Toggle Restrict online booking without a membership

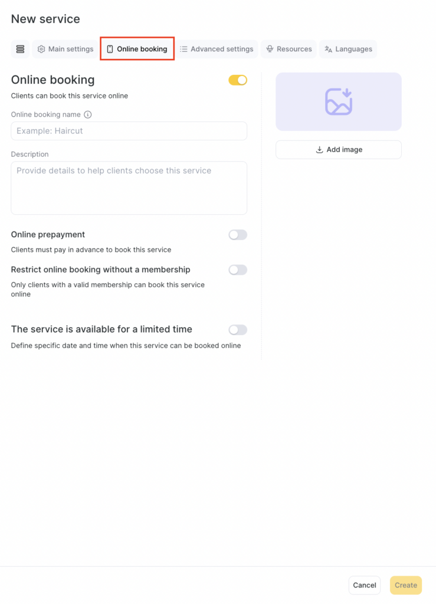pyautogui.click(x=238, y=270)
